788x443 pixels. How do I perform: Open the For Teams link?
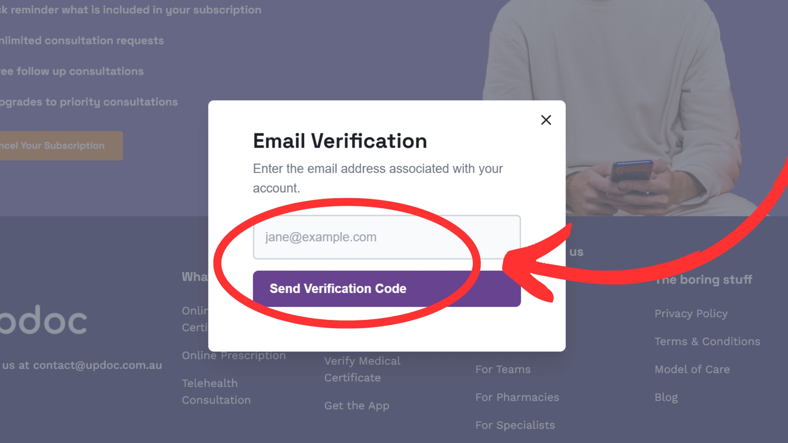tap(503, 369)
